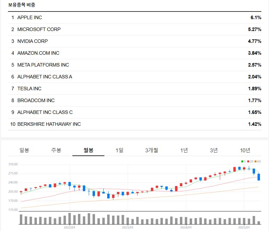The height and width of the screenshot is (231, 269).
Task: Click the green 5 moving average legend
Action: point(243,161)
